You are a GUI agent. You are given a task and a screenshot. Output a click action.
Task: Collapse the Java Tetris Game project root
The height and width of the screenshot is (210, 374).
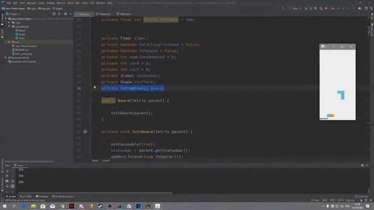(x=6, y=19)
